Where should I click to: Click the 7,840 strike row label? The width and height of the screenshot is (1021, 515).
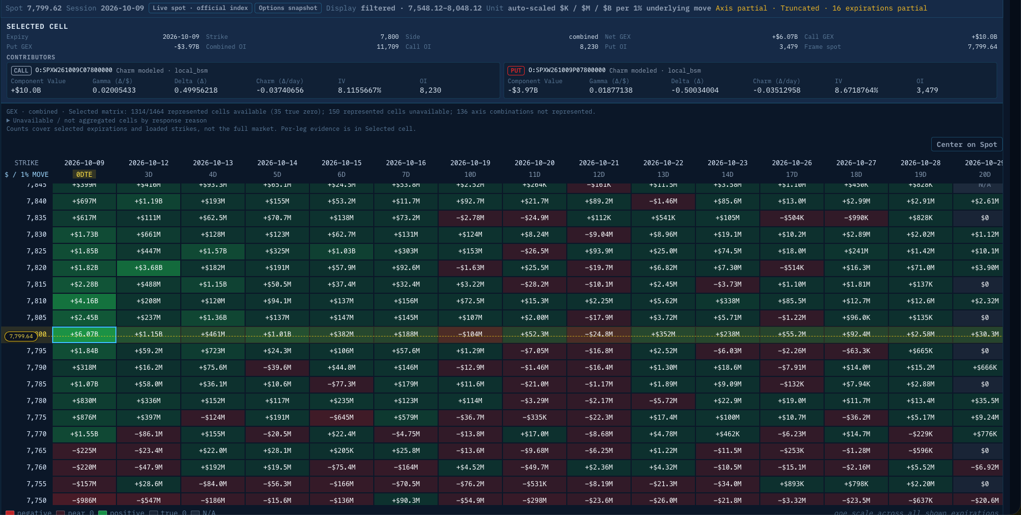coord(37,201)
